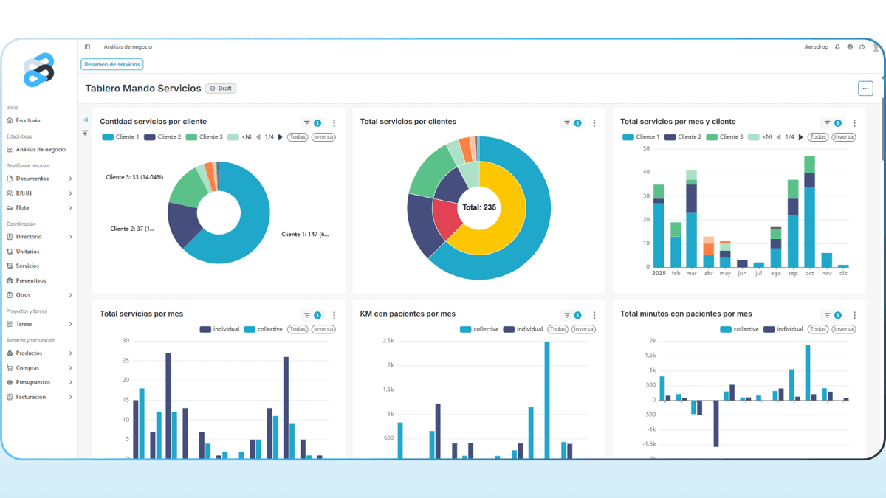The width and height of the screenshot is (886, 498).
Task: Toggle individual legend in Total servicios por mes
Action: point(219,329)
